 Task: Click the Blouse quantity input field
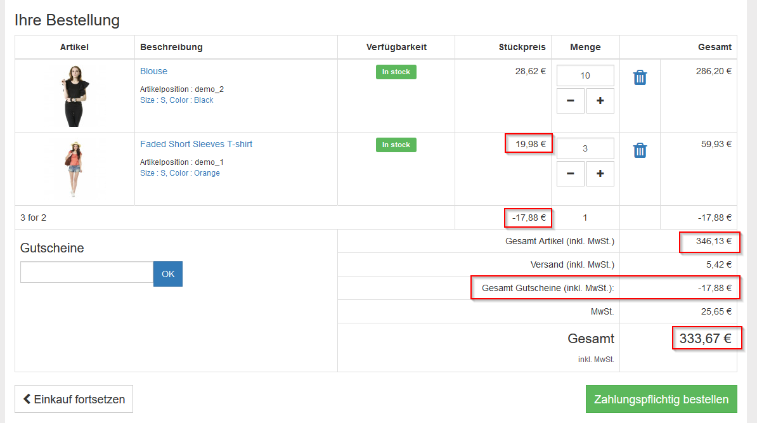click(585, 75)
